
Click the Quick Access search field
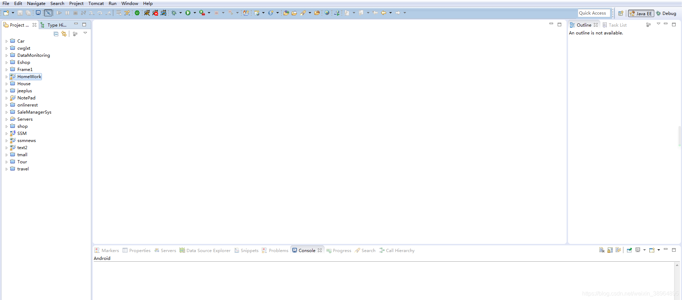(594, 13)
